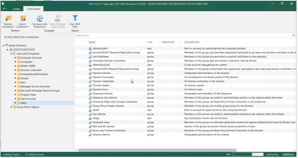Expand the Domain Controllers tree folder
Image resolution: width=298 pixels, height=158 pixels.
coord(15,70)
